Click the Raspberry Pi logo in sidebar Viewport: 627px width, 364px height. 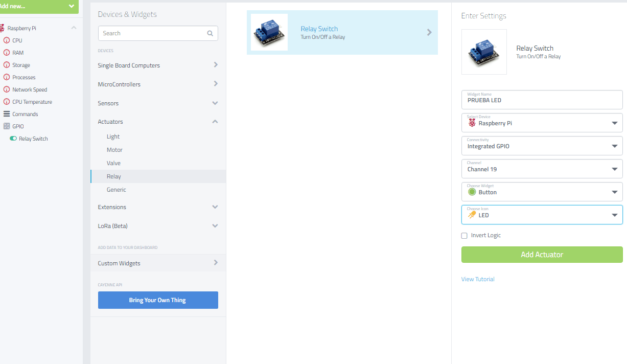2,28
